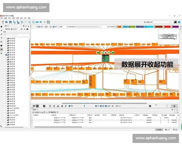The width and height of the screenshot is (182, 146).
Task: Open the first menu in menu bar
Action: (x=2, y=18)
